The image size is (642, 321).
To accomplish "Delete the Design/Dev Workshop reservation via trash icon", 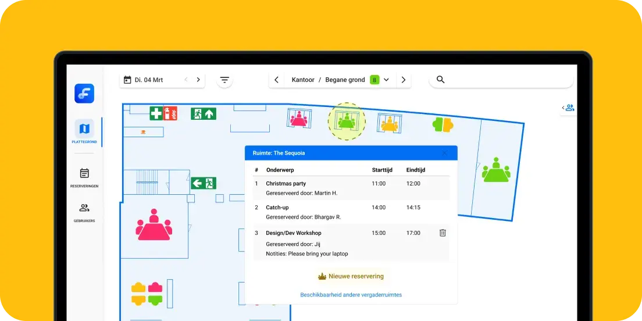I will [443, 233].
